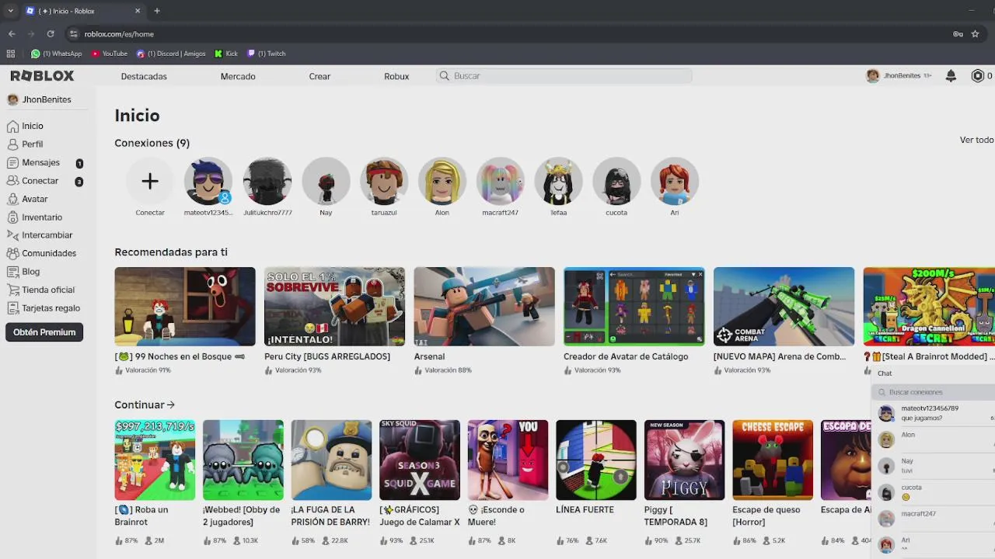Open Kick bookmark
Screen dimensions: 995x559
point(226,54)
